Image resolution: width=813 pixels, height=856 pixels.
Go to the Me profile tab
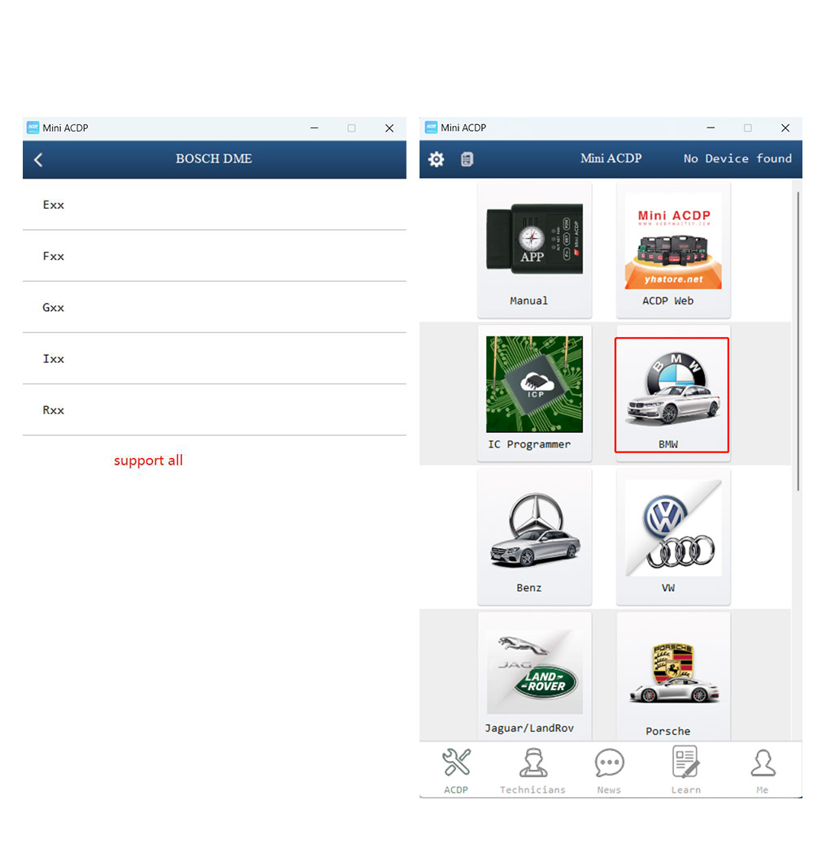(x=762, y=772)
